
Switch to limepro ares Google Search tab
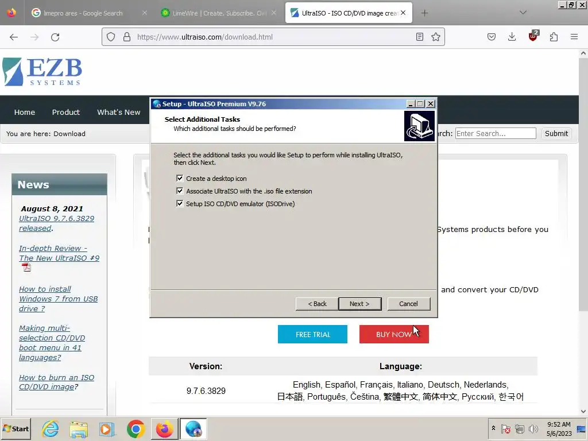(x=83, y=13)
